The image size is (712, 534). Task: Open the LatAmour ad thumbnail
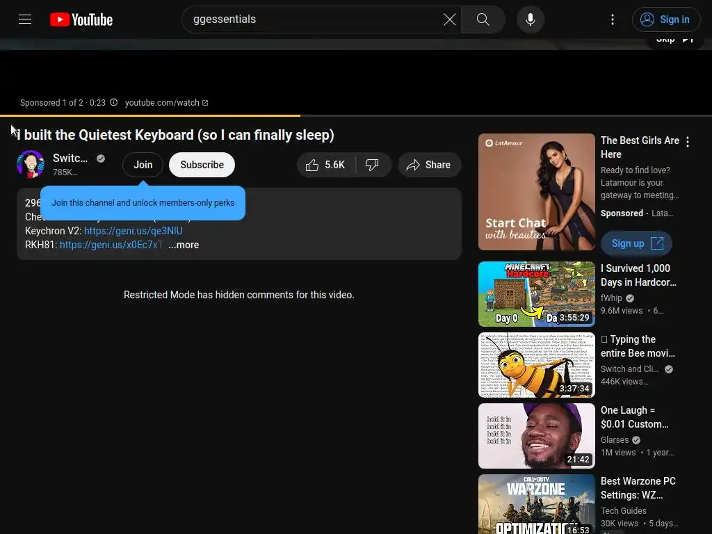tap(536, 192)
